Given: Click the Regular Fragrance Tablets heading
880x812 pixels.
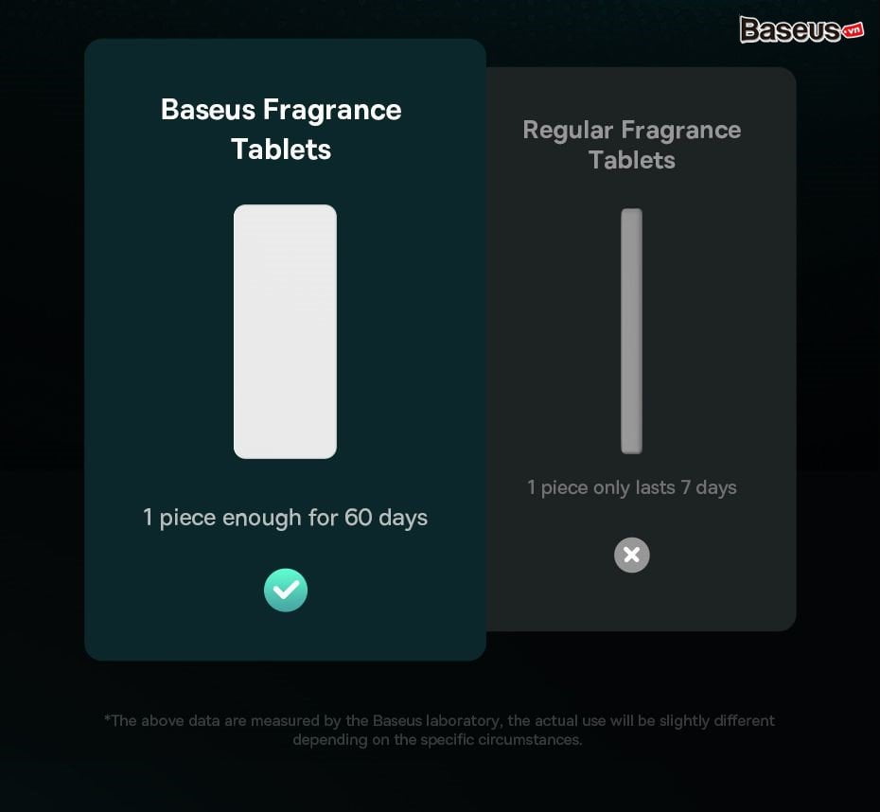Looking at the screenshot, I should coord(632,145).
